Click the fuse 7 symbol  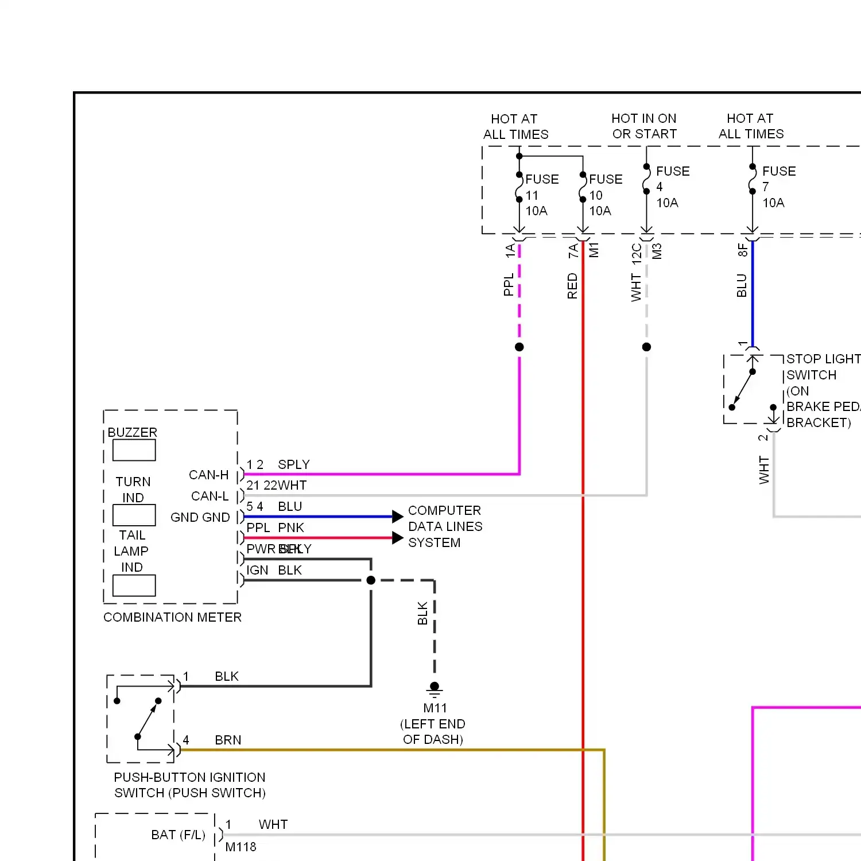point(752,179)
